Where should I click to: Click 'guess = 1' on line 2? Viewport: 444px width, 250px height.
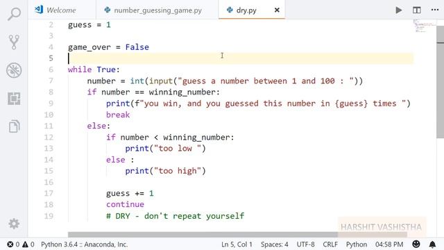pyautogui.click(x=89, y=25)
